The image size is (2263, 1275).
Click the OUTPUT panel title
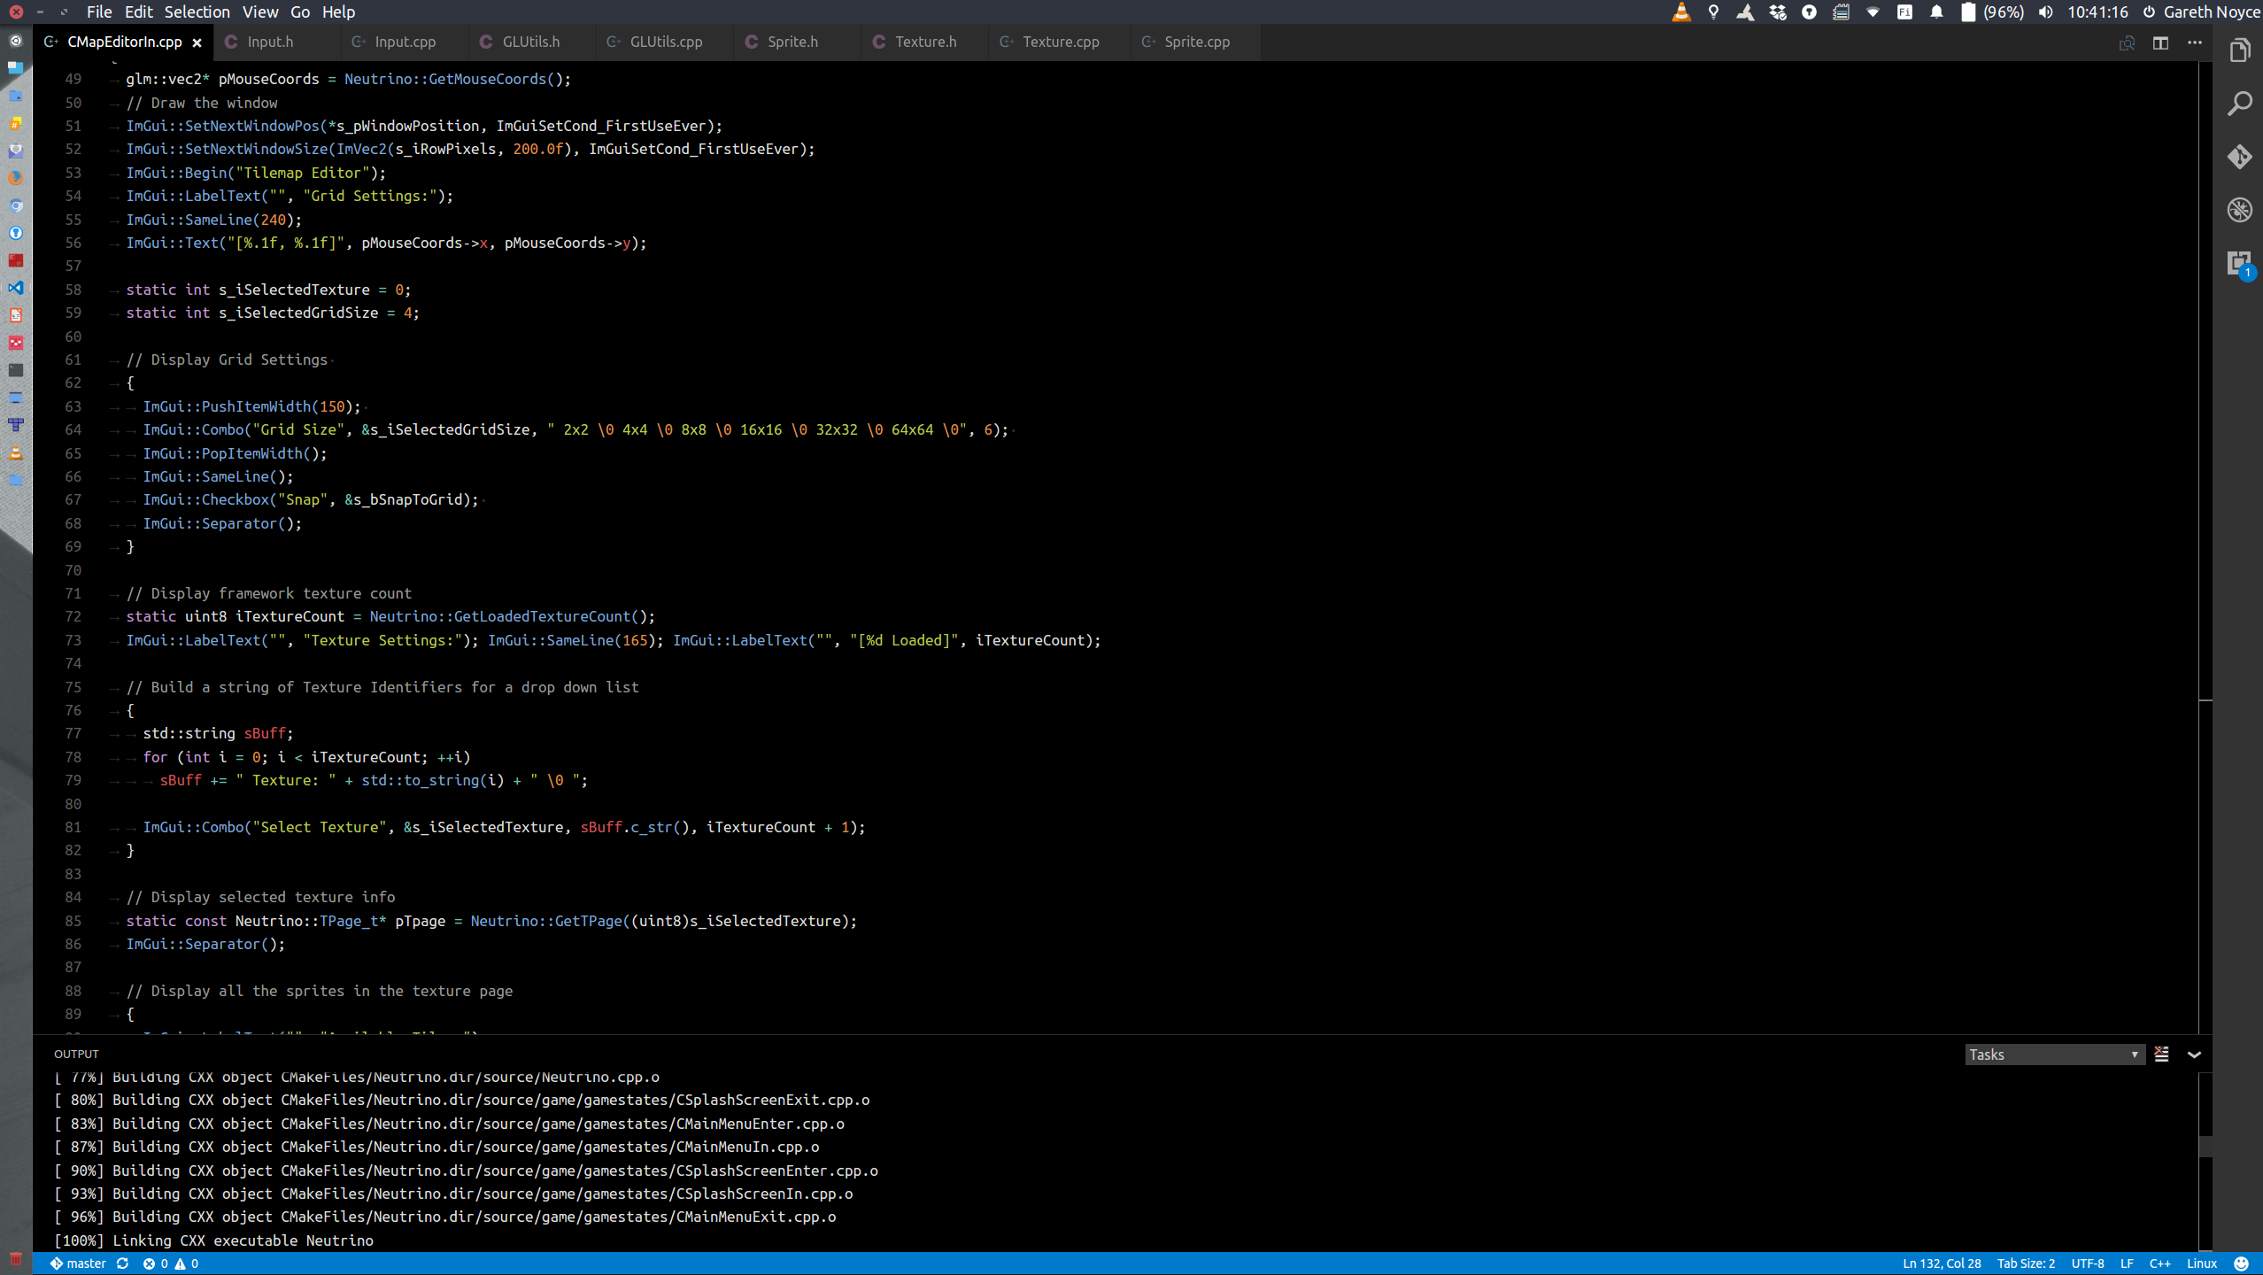(x=76, y=1054)
